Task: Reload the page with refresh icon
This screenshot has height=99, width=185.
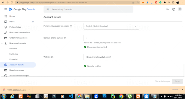Action: tap(12, 2)
